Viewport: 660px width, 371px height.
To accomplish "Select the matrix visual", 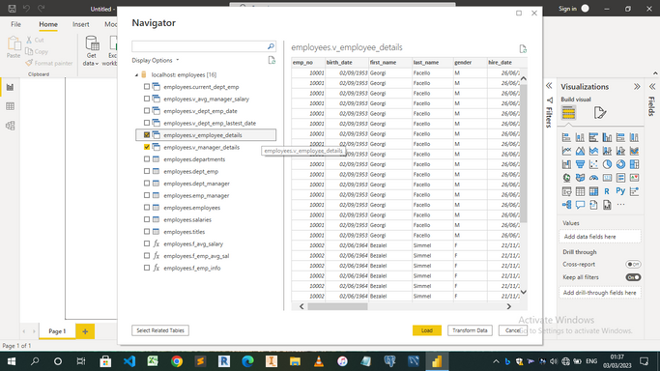I will click(593, 191).
